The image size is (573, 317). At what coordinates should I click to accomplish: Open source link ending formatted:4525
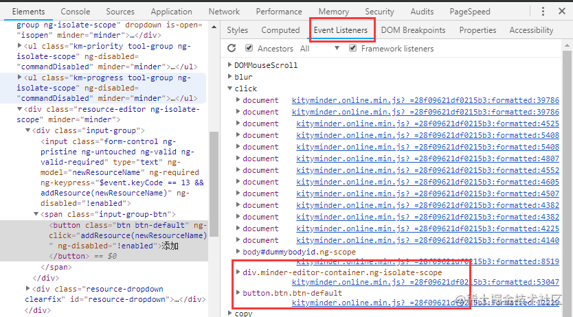427,124
